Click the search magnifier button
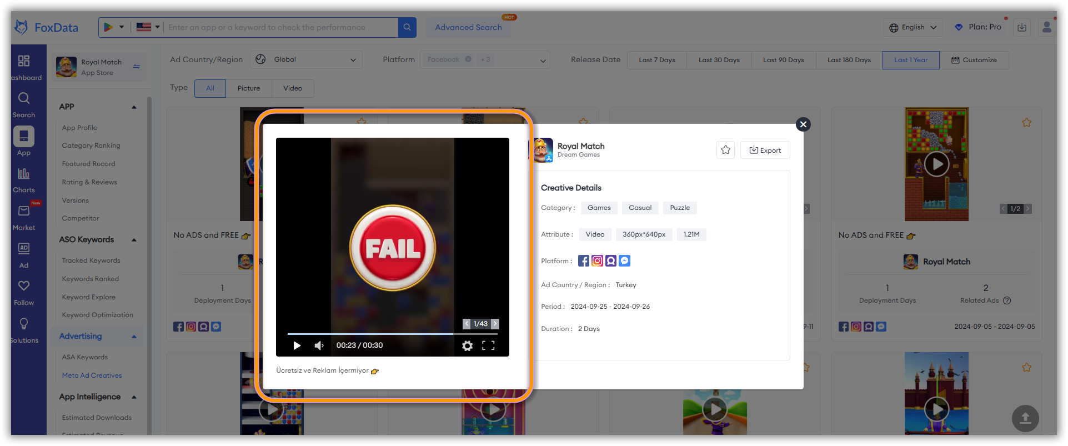 [x=407, y=27]
